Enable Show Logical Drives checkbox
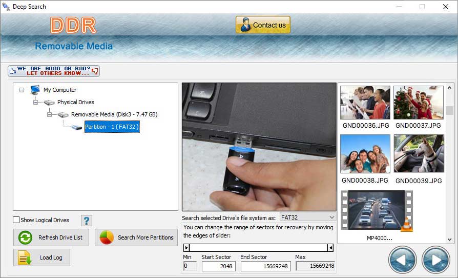458x278 pixels. click(x=16, y=220)
